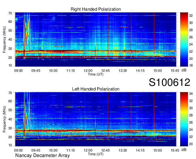Screen dimensions: 196x159
Task: Click the Right Handed Polarization colorbar
Action: (184, 39)
